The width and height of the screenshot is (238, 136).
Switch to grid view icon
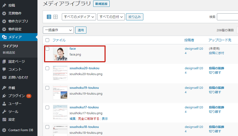tap(56, 17)
